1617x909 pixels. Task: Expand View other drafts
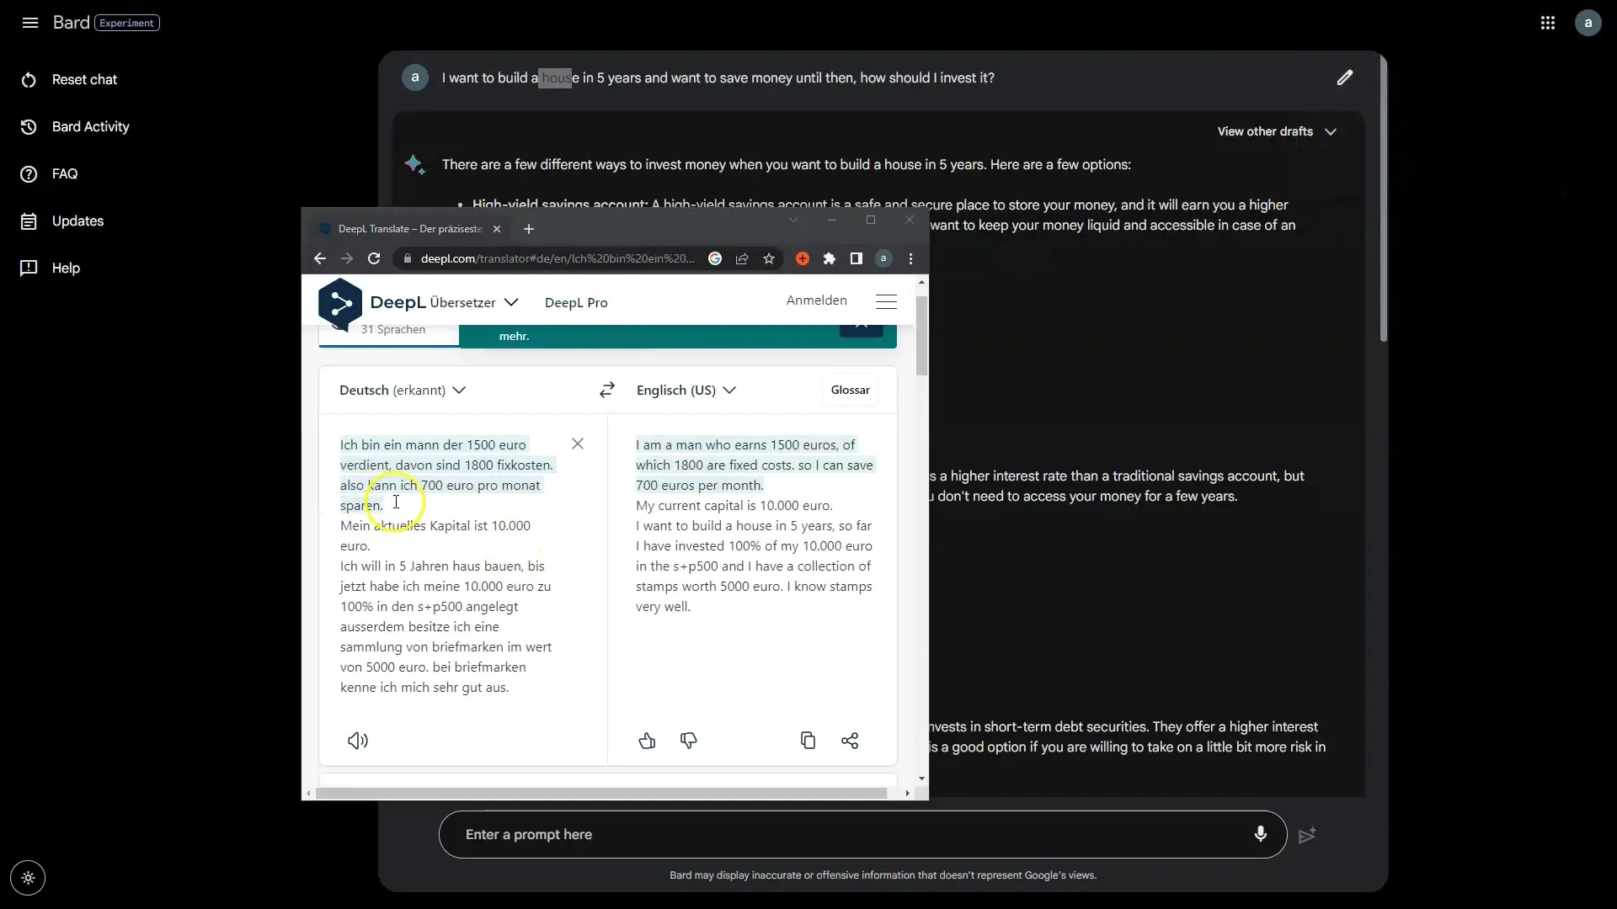tap(1277, 131)
